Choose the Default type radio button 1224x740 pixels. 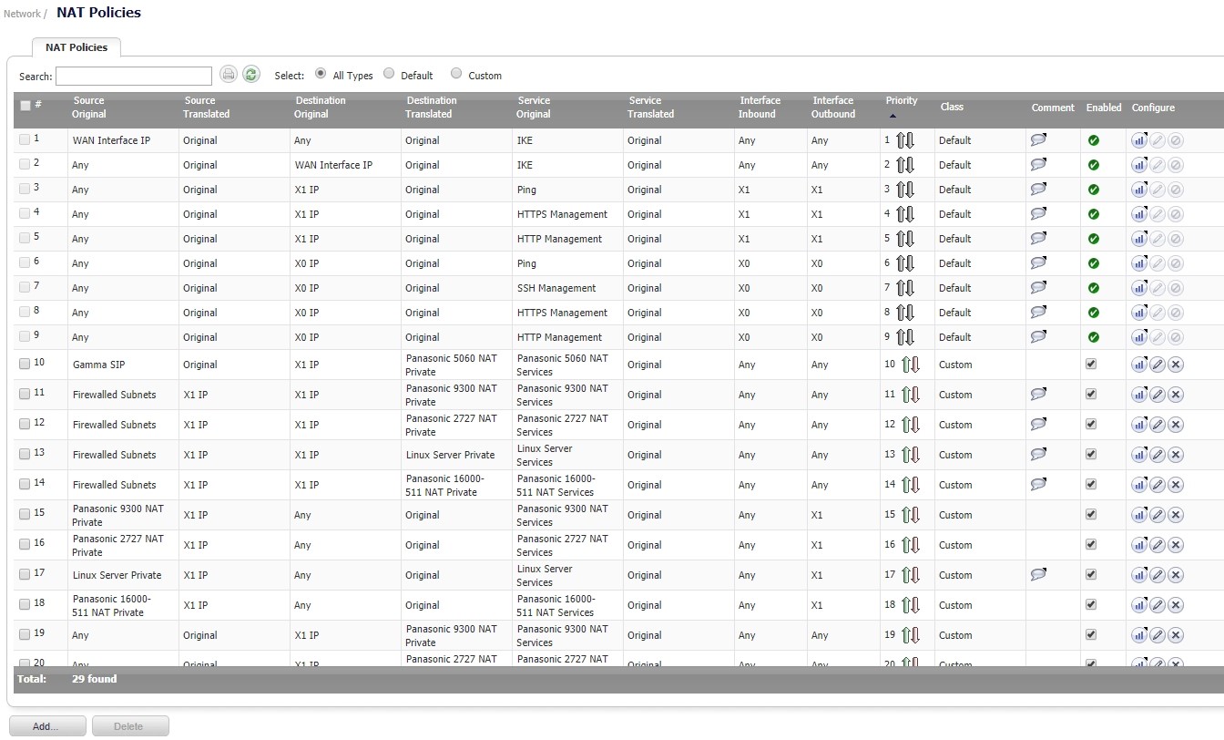pyautogui.click(x=389, y=74)
